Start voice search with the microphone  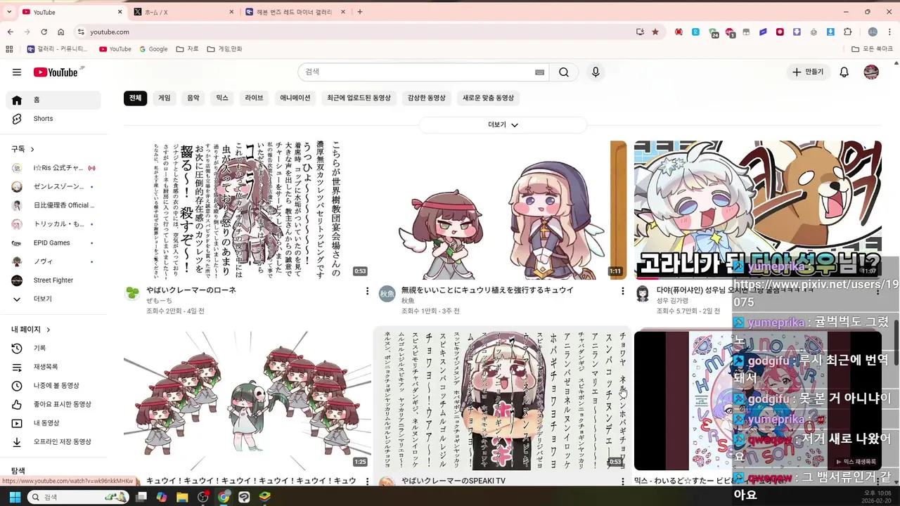click(596, 72)
